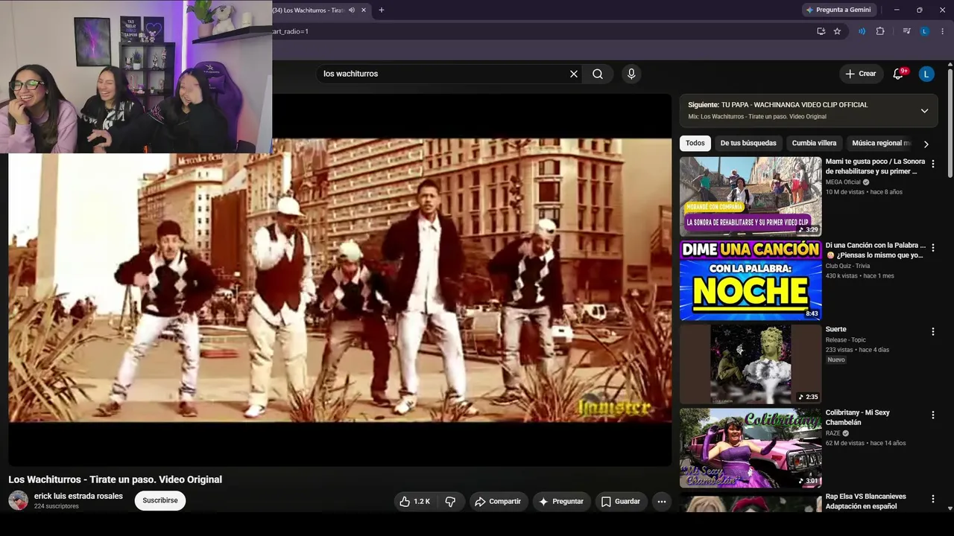Open Rap Elsa VS Blancanieves thumbnail
This screenshot has height=536, width=954.
pos(751,502)
